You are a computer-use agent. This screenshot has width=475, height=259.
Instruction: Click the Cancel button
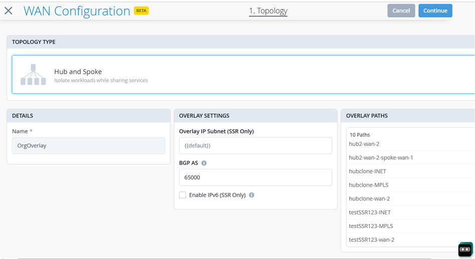coord(401,11)
